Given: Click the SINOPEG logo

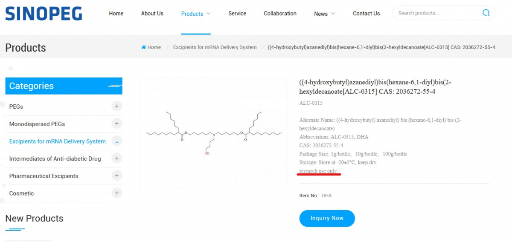Looking at the screenshot, I should (44, 14).
